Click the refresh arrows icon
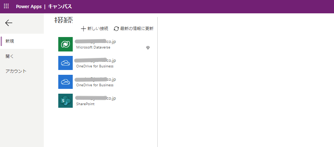 [116, 29]
